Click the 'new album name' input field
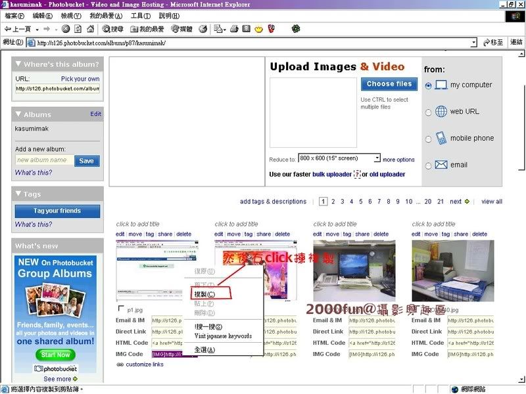The image size is (526, 394). pos(44,160)
